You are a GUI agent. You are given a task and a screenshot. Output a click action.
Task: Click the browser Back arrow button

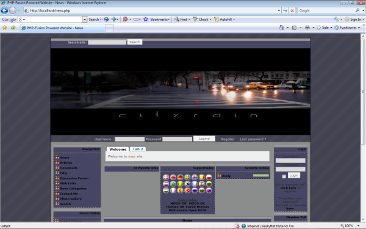(4, 10)
